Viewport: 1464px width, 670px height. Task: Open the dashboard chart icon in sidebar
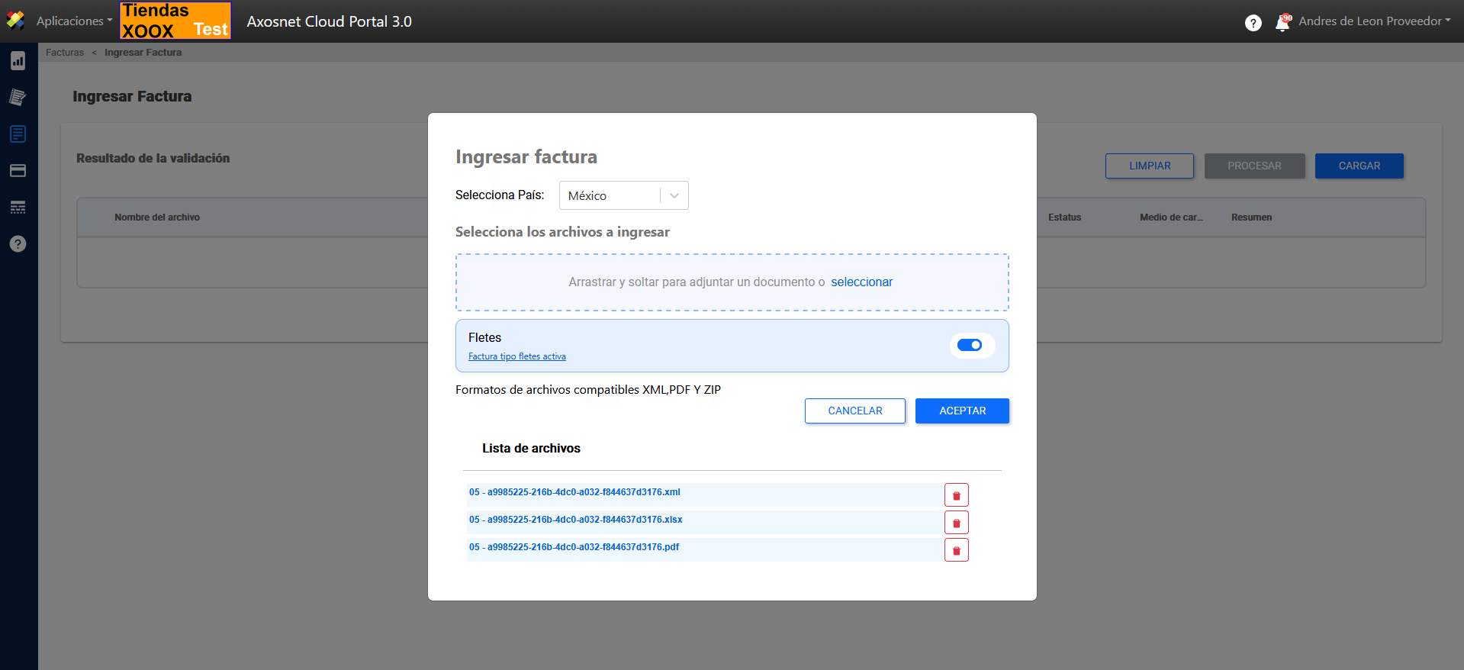coord(18,61)
